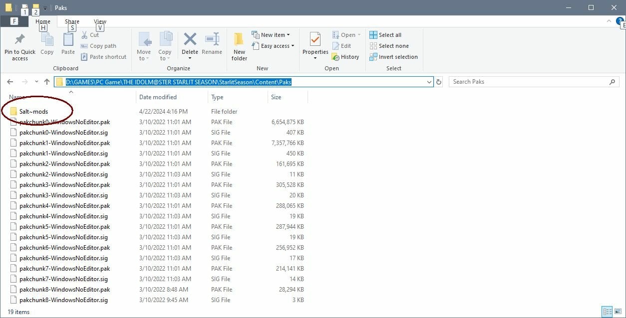Click the 6,654,875 KB size cell
This screenshot has width=626, height=318.
point(288,122)
